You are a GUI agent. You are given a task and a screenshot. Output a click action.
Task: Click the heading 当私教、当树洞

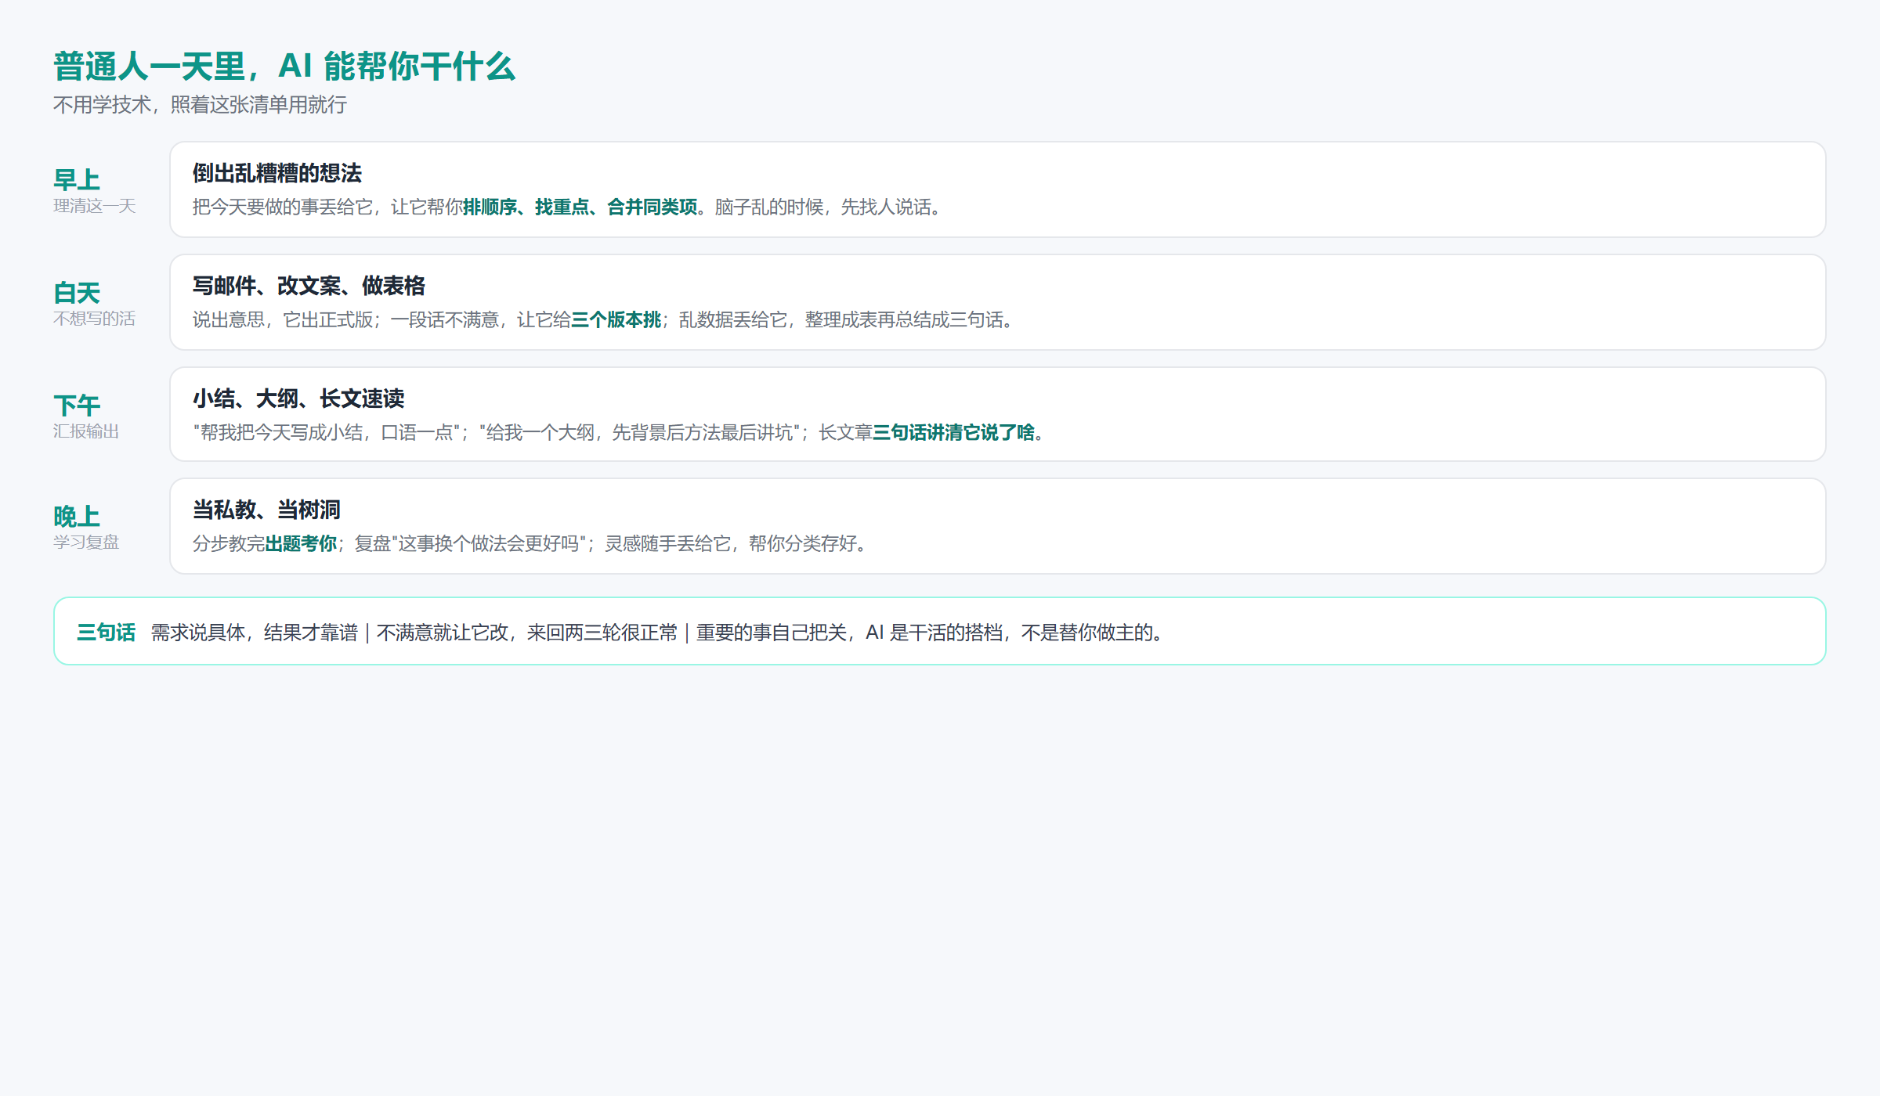(x=266, y=510)
